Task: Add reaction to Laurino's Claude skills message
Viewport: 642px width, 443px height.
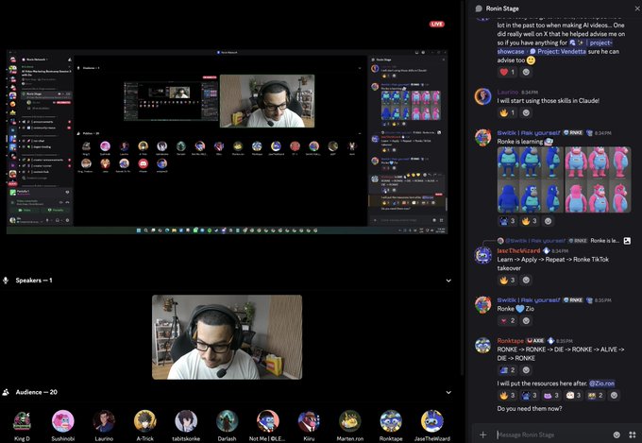Action: pyautogui.click(x=527, y=112)
